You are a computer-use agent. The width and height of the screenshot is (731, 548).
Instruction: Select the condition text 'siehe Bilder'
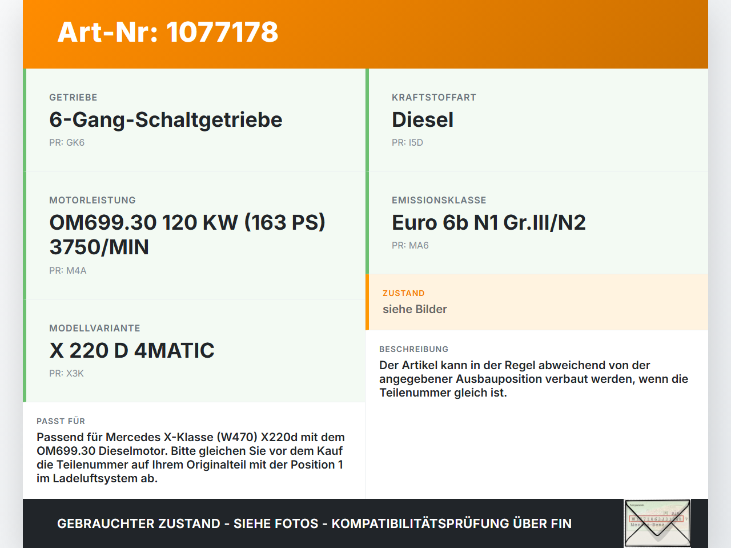tap(415, 309)
